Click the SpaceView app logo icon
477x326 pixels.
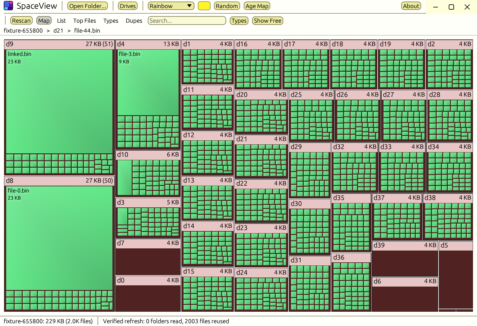pos(8,6)
